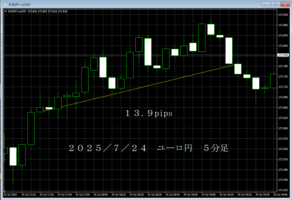Click the 172.575 price axis label
292x200 pixels.
point(283,139)
